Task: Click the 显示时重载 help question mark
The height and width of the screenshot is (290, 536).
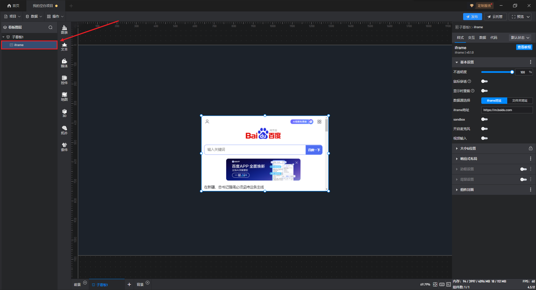Action: pyautogui.click(x=473, y=91)
